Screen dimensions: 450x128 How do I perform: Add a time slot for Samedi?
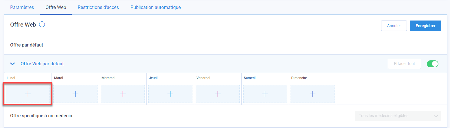click(x=265, y=94)
